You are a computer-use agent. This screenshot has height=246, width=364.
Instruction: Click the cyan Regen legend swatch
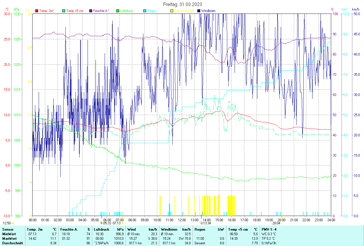tap(145, 11)
